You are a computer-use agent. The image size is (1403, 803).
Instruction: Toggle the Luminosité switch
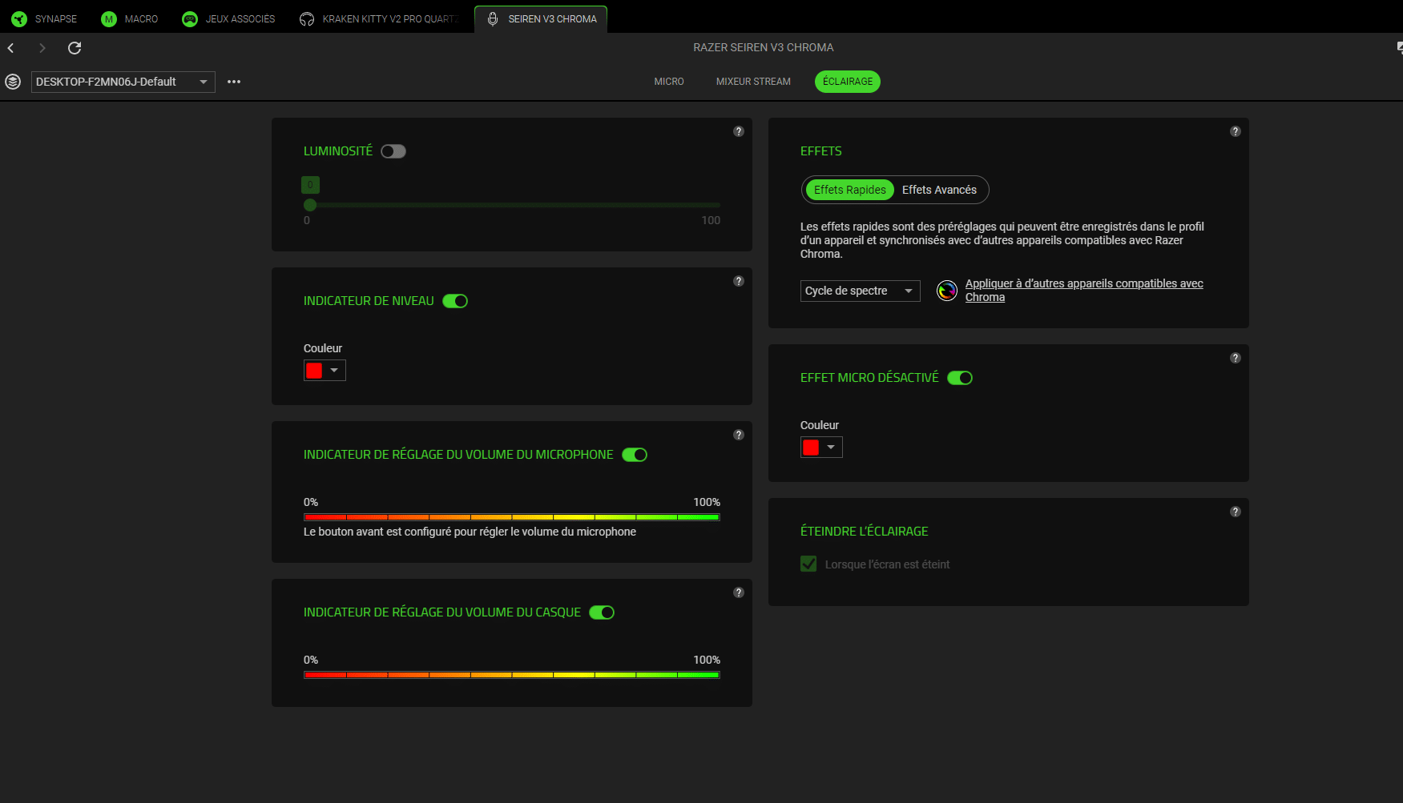[393, 151]
